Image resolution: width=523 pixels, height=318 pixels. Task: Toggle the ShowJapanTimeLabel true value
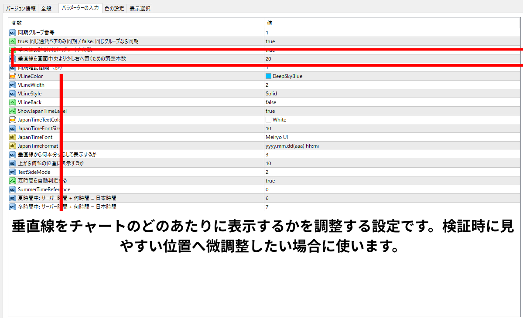(270, 111)
